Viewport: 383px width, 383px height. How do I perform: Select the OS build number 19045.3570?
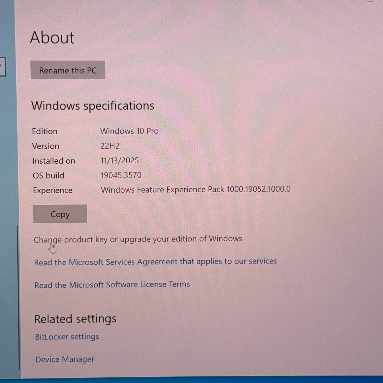121,175
